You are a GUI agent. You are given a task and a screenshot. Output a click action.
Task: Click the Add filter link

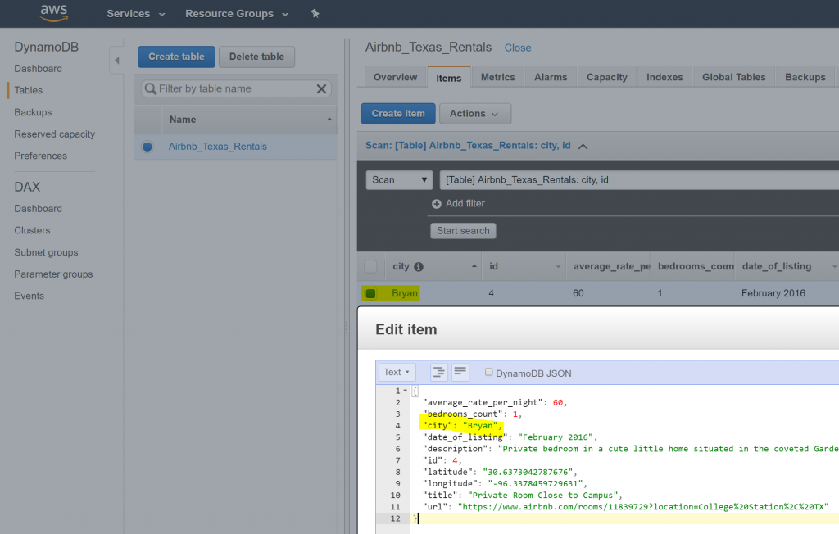(465, 203)
